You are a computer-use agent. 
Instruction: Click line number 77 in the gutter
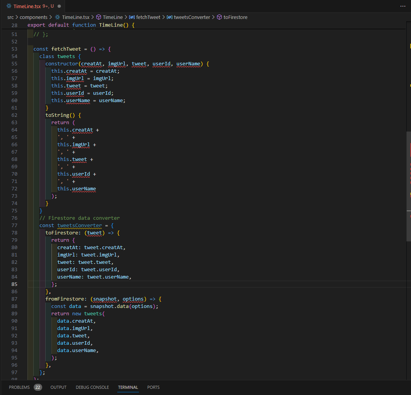pos(14,225)
